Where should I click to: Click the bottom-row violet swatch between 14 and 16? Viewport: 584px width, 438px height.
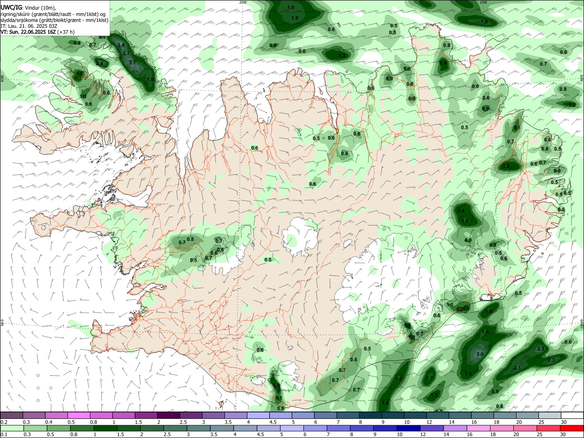(x=454, y=428)
